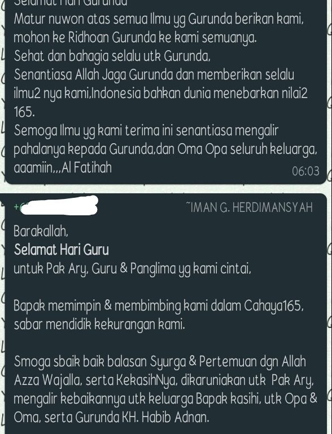Tap the Matur nuwon atas semua Ilmu line

pyautogui.click(x=158, y=19)
